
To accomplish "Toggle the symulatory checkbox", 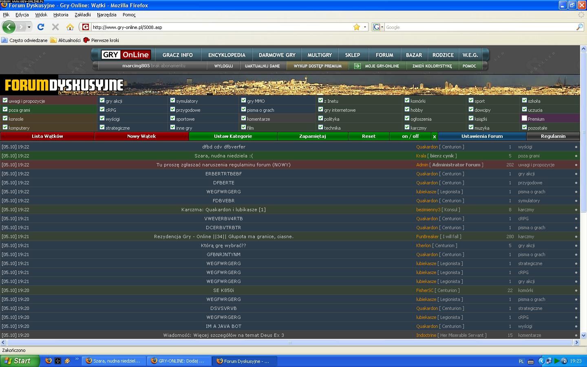I will 172,100.
